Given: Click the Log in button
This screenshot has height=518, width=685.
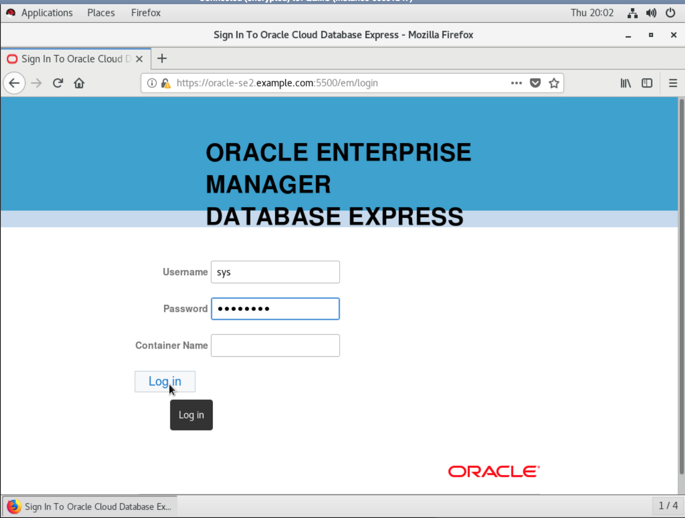Looking at the screenshot, I should (x=165, y=381).
